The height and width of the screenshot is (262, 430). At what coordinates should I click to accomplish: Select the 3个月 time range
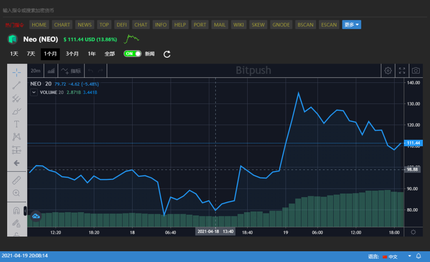(x=72, y=54)
